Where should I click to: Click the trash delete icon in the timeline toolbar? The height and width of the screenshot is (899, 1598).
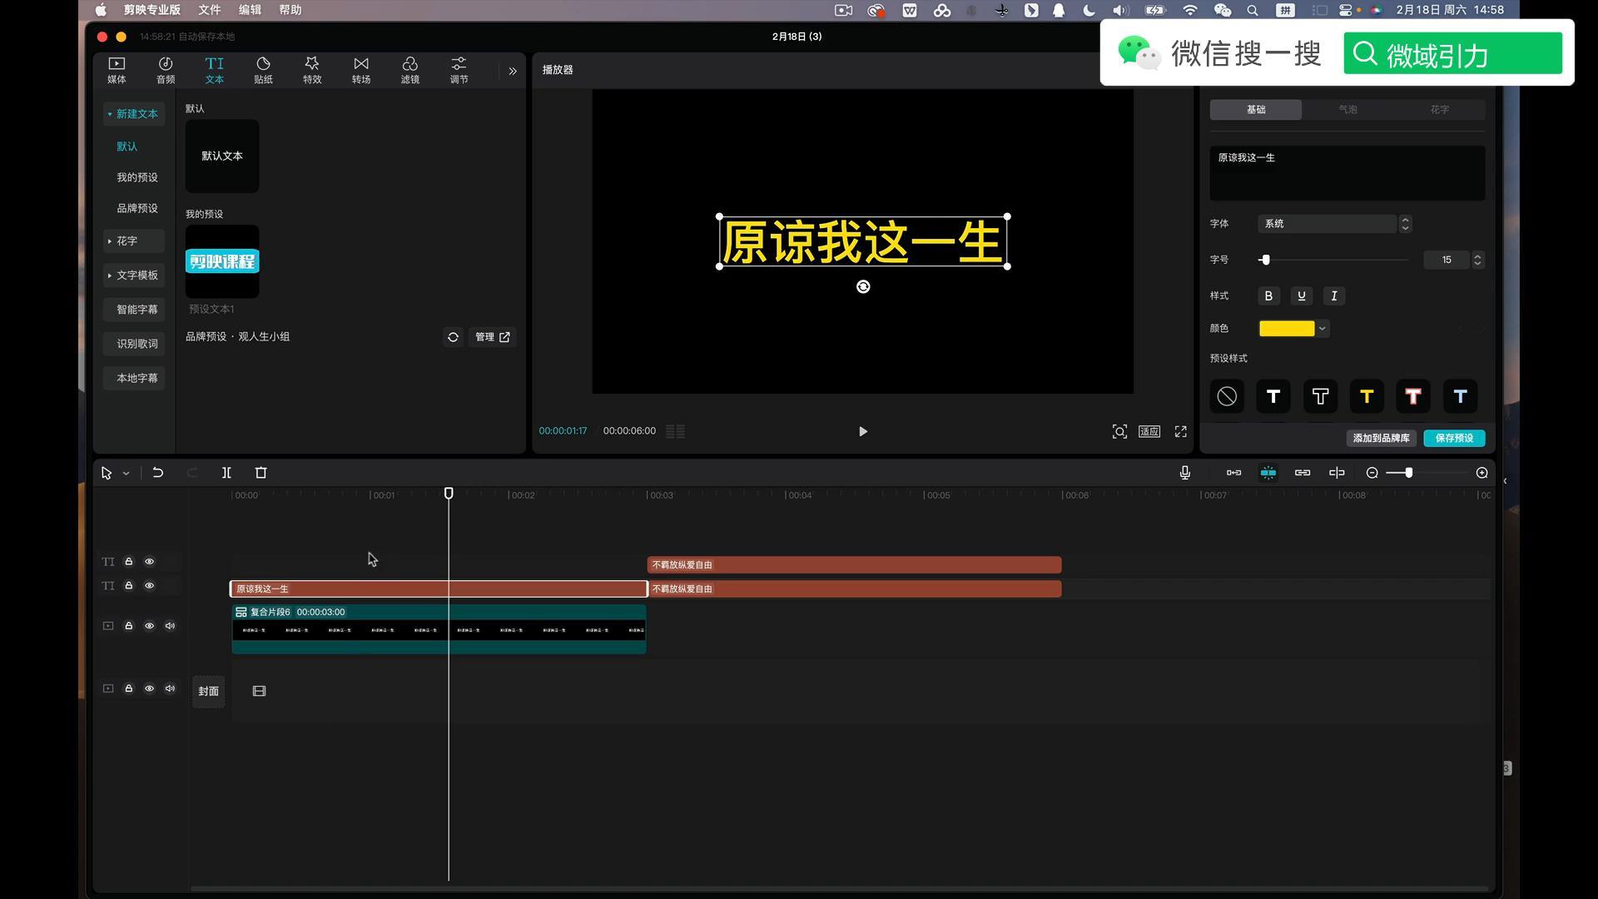[261, 473]
